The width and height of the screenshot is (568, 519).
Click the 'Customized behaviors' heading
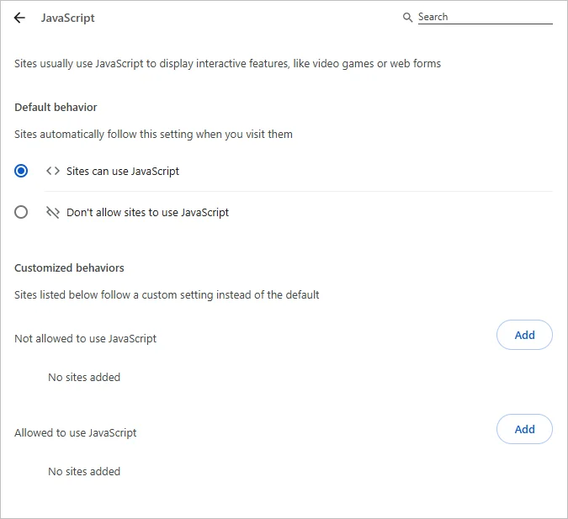(69, 267)
